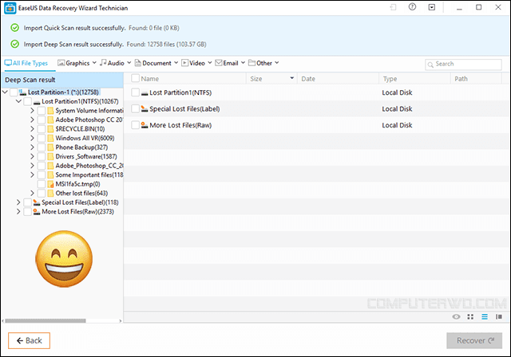
Task: Select the Adobe Photoshop CC 20 tree item
Action: tap(89, 120)
